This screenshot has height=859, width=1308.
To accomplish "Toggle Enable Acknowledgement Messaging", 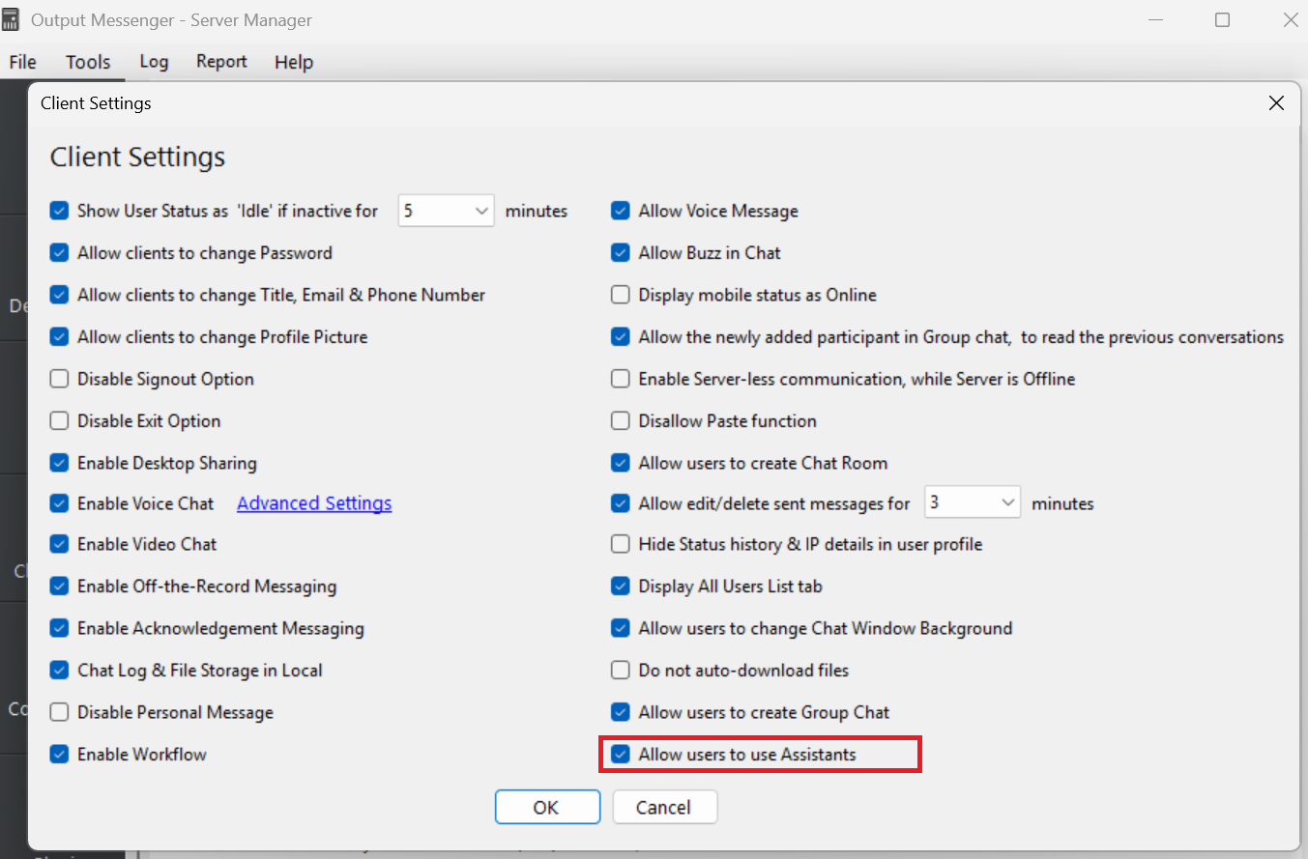I will coord(60,628).
